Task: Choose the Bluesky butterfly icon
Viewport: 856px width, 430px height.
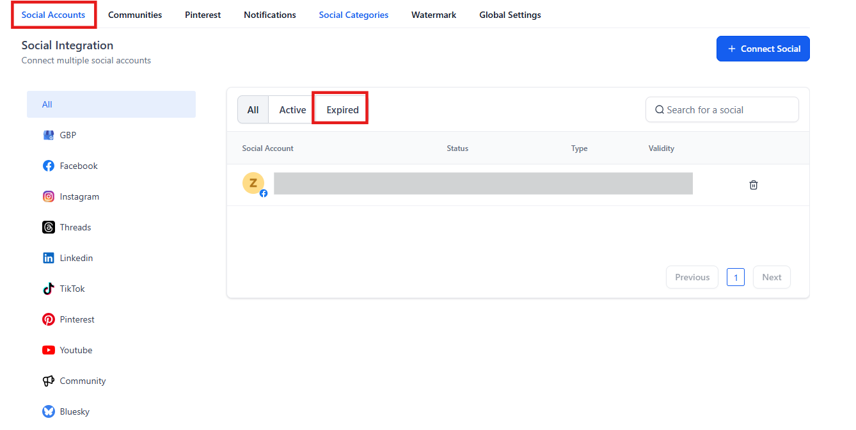Action: pos(49,411)
